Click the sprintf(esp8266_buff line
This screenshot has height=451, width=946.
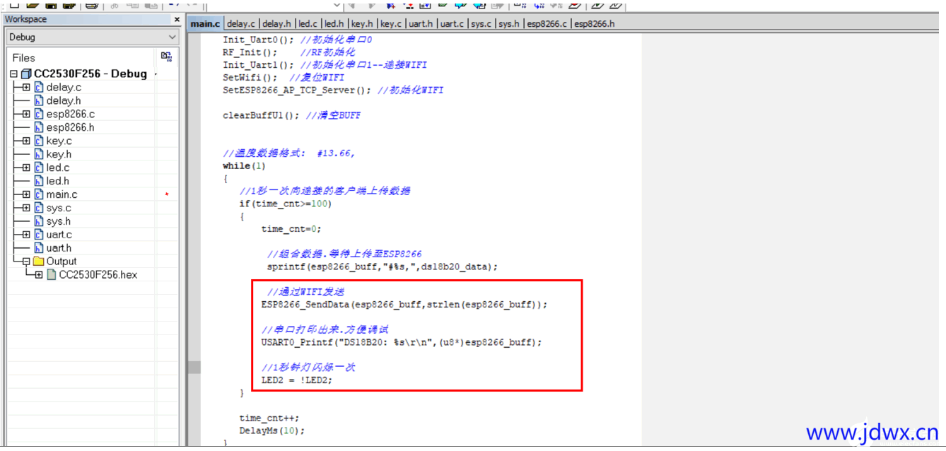tap(383, 267)
